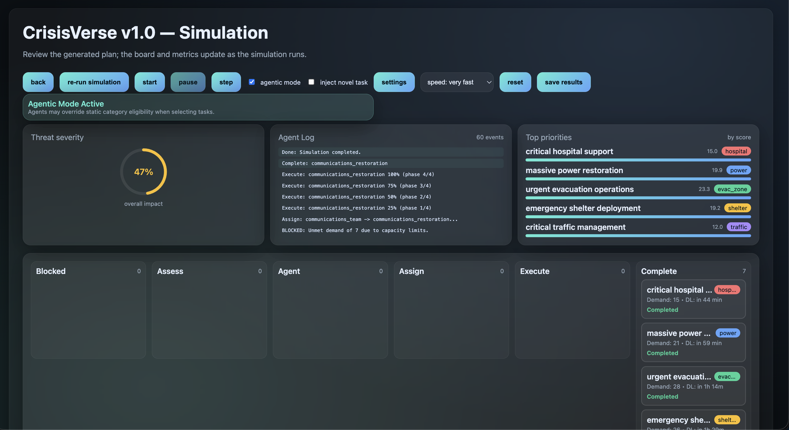Select the massive power completed card
Image resolution: width=789 pixels, height=430 pixels.
click(693, 343)
